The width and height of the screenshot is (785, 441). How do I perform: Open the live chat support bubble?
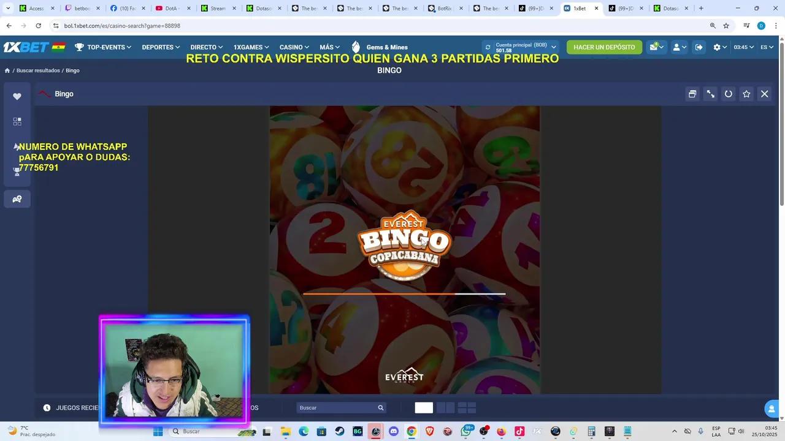tap(772, 409)
